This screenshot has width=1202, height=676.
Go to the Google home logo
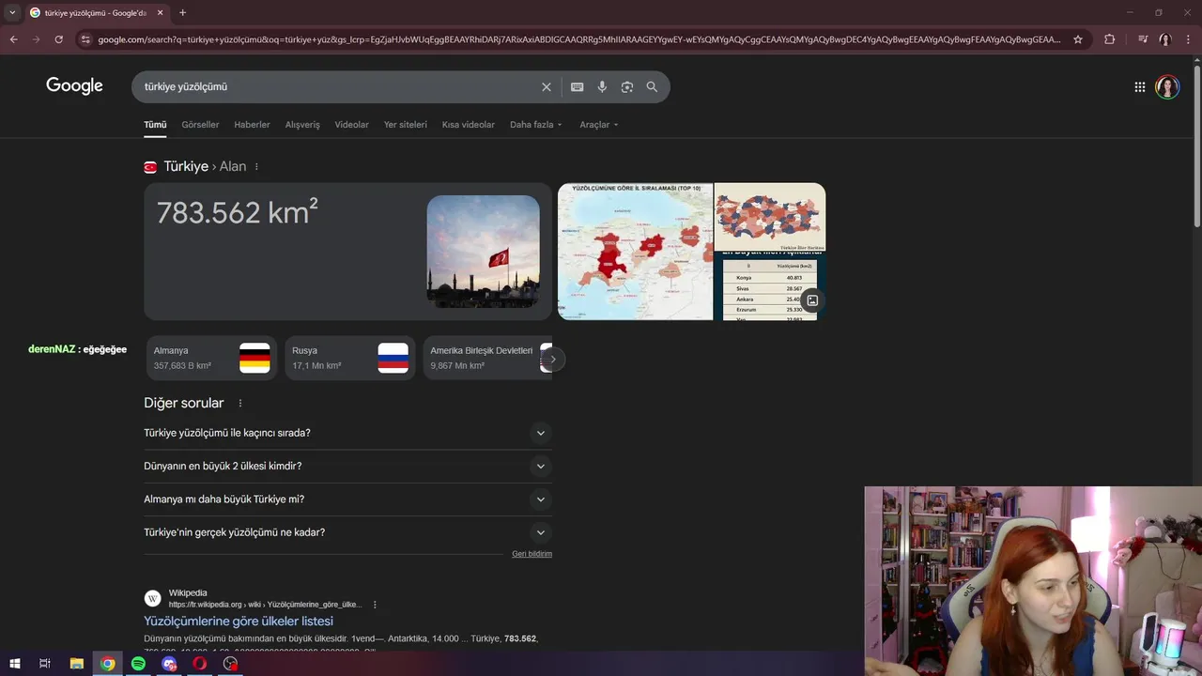pos(74,86)
